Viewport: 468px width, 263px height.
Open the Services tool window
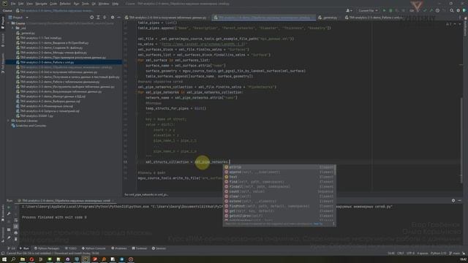pyautogui.click(x=159, y=248)
